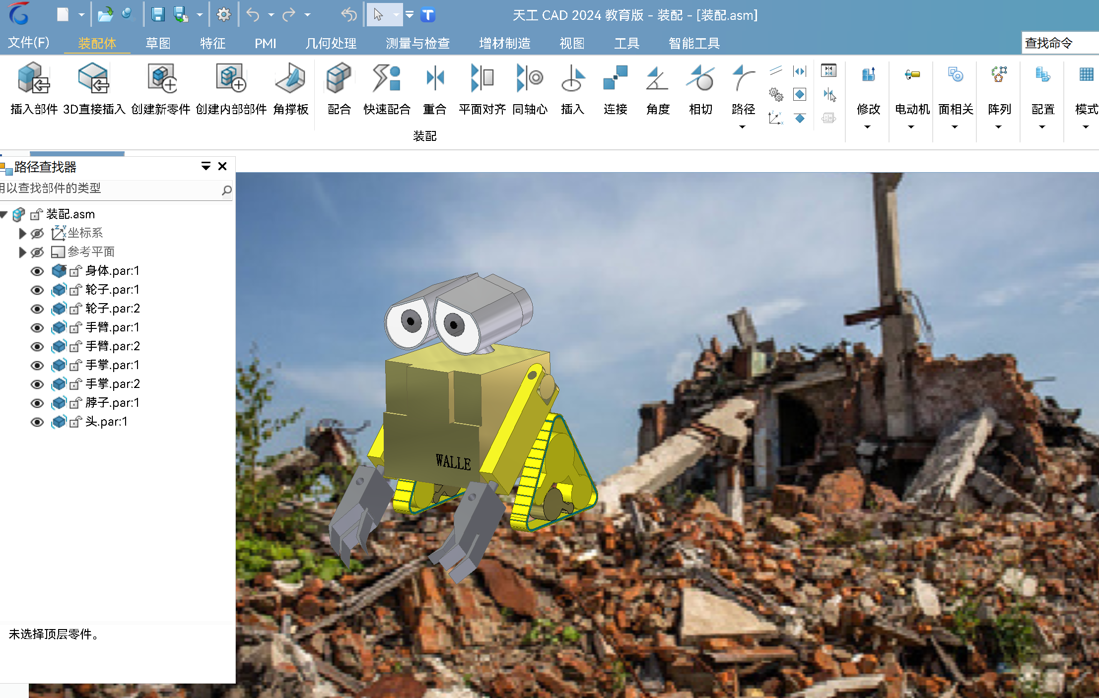Select the 连接 connect constraint icon

point(616,78)
